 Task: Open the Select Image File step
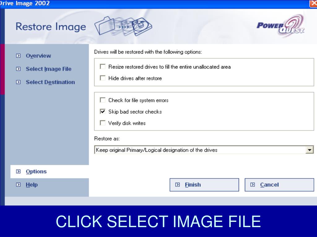(49, 69)
